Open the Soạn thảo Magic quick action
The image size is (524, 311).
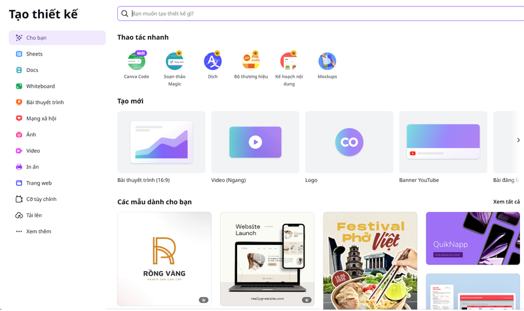(174, 62)
